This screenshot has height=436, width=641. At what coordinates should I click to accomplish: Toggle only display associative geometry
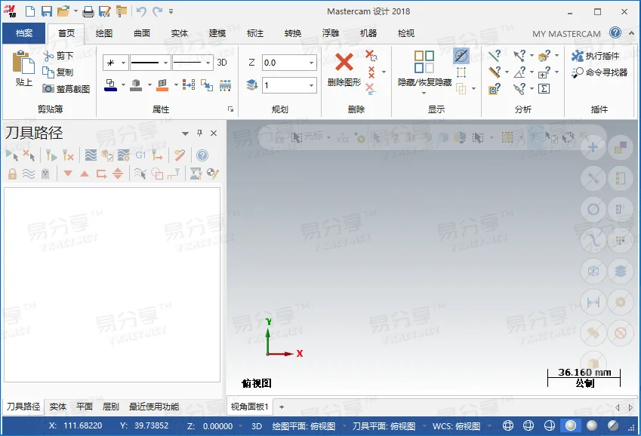(x=157, y=174)
